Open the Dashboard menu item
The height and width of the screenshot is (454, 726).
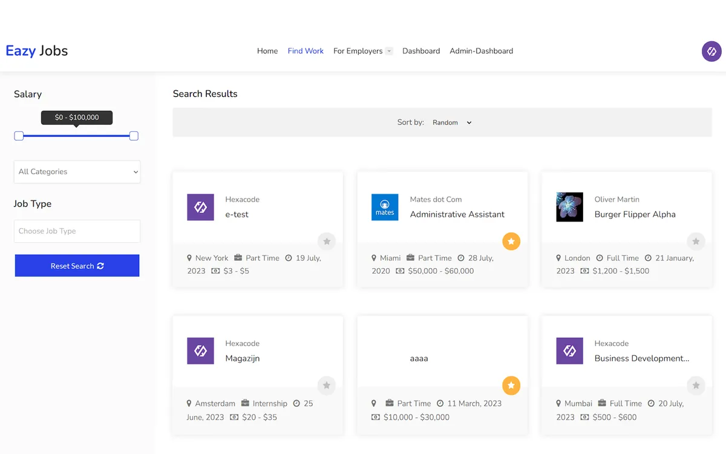pos(421,51)
